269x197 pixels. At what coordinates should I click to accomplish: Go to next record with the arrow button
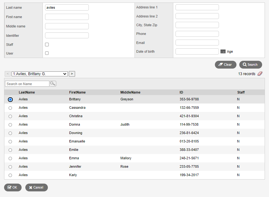pos(72,74)
